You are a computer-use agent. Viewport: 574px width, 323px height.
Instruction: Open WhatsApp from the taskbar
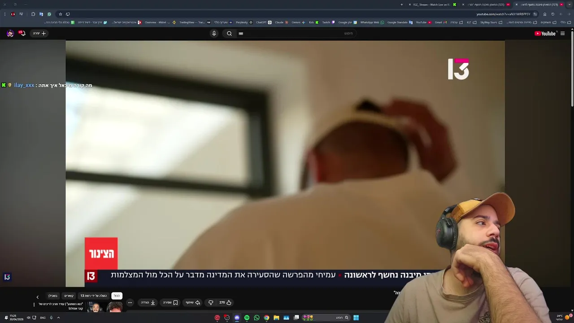(257, 318)
